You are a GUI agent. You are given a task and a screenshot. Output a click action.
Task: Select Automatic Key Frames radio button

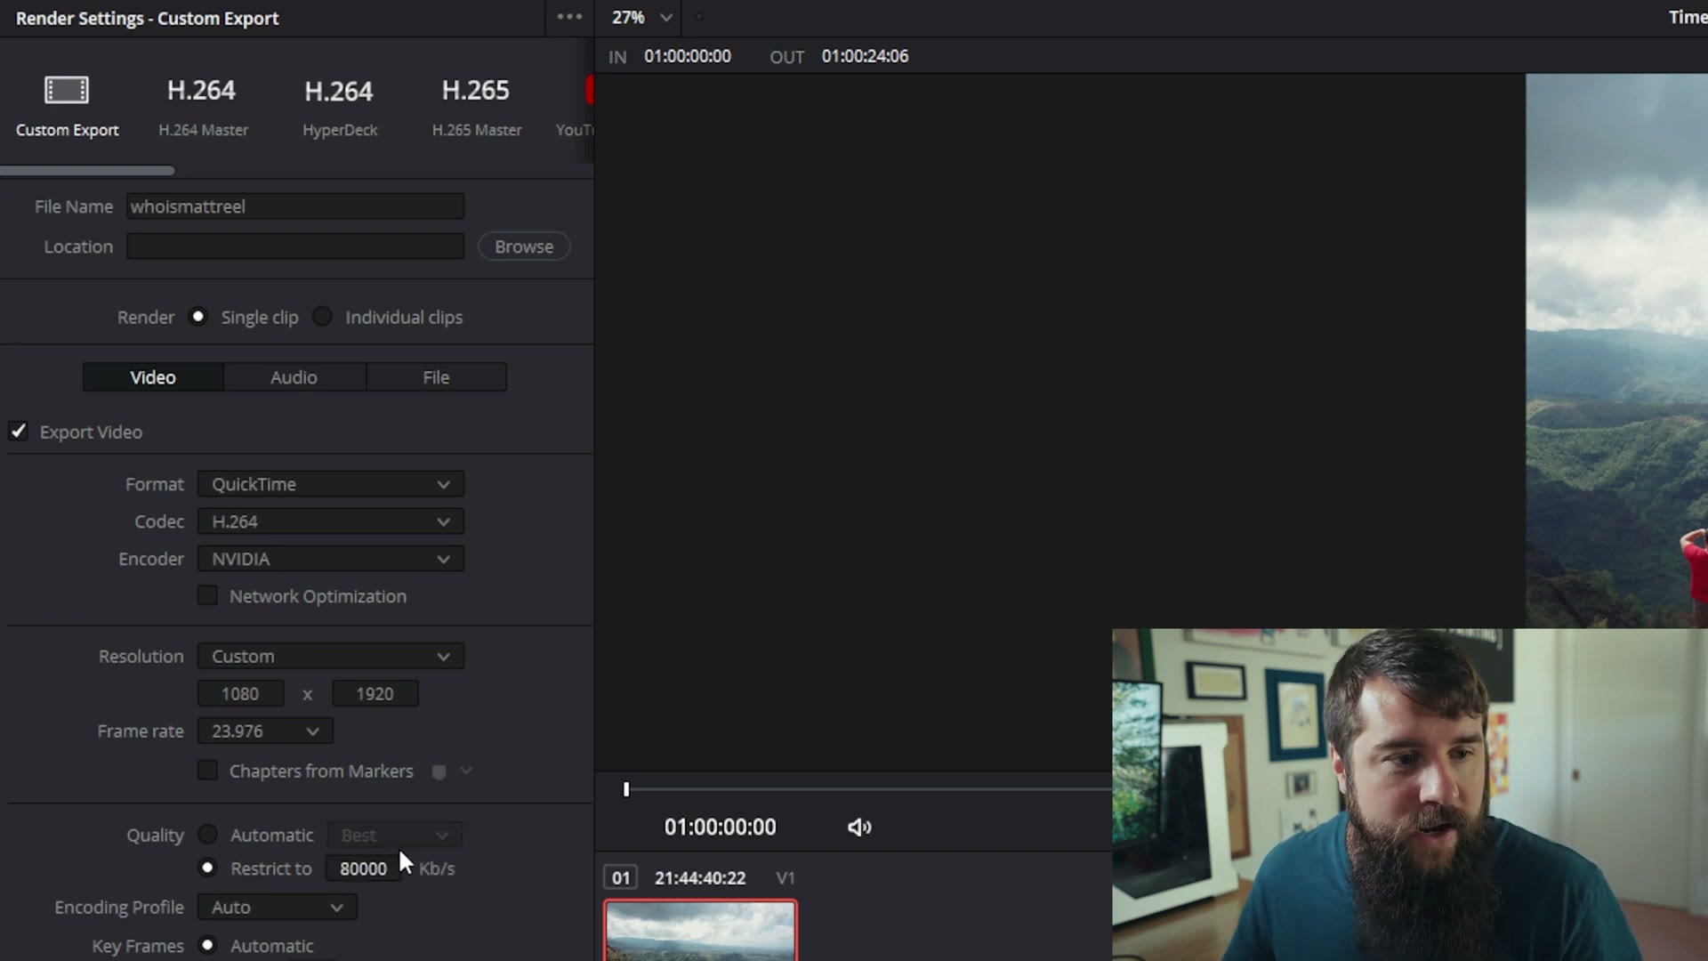(x=207, y=945)
